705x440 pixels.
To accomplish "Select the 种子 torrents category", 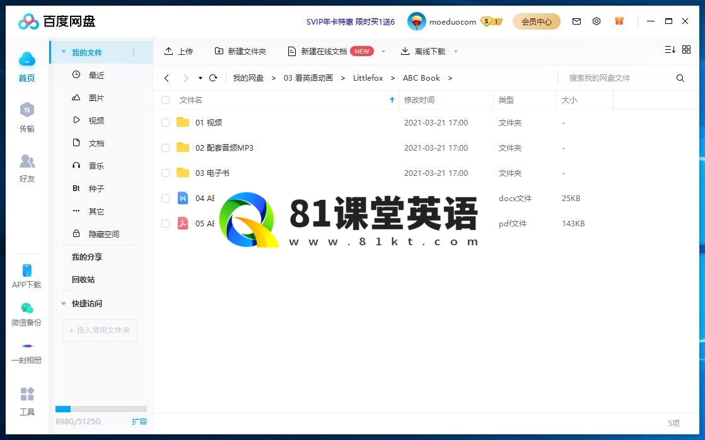I will tap(88, 188).
